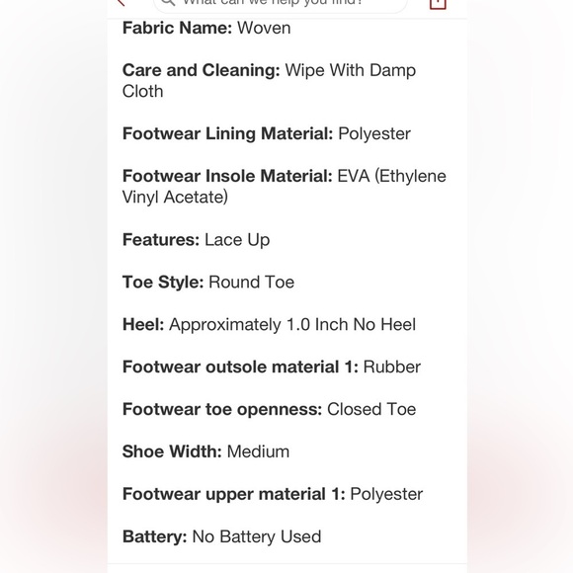This screenshot has width=573, height=573.
Task: Select the Fabric Name: Woven row
Action: [206, 28]
